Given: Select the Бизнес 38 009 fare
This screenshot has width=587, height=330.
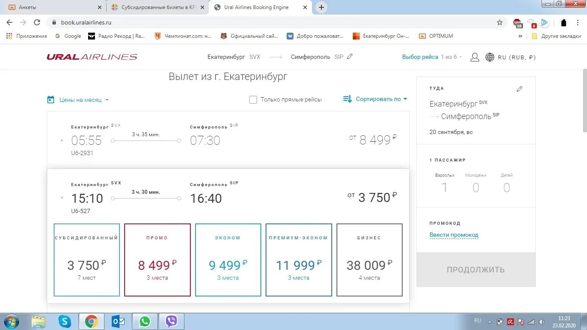Looking at the screenshot, I should coord(370,260).
